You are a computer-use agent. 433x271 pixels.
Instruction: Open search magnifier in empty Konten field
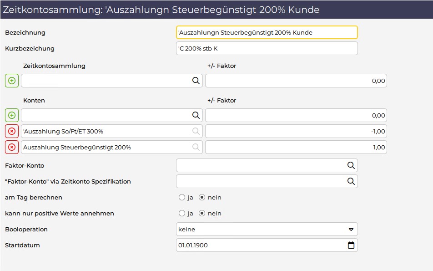tap(196, 115)
